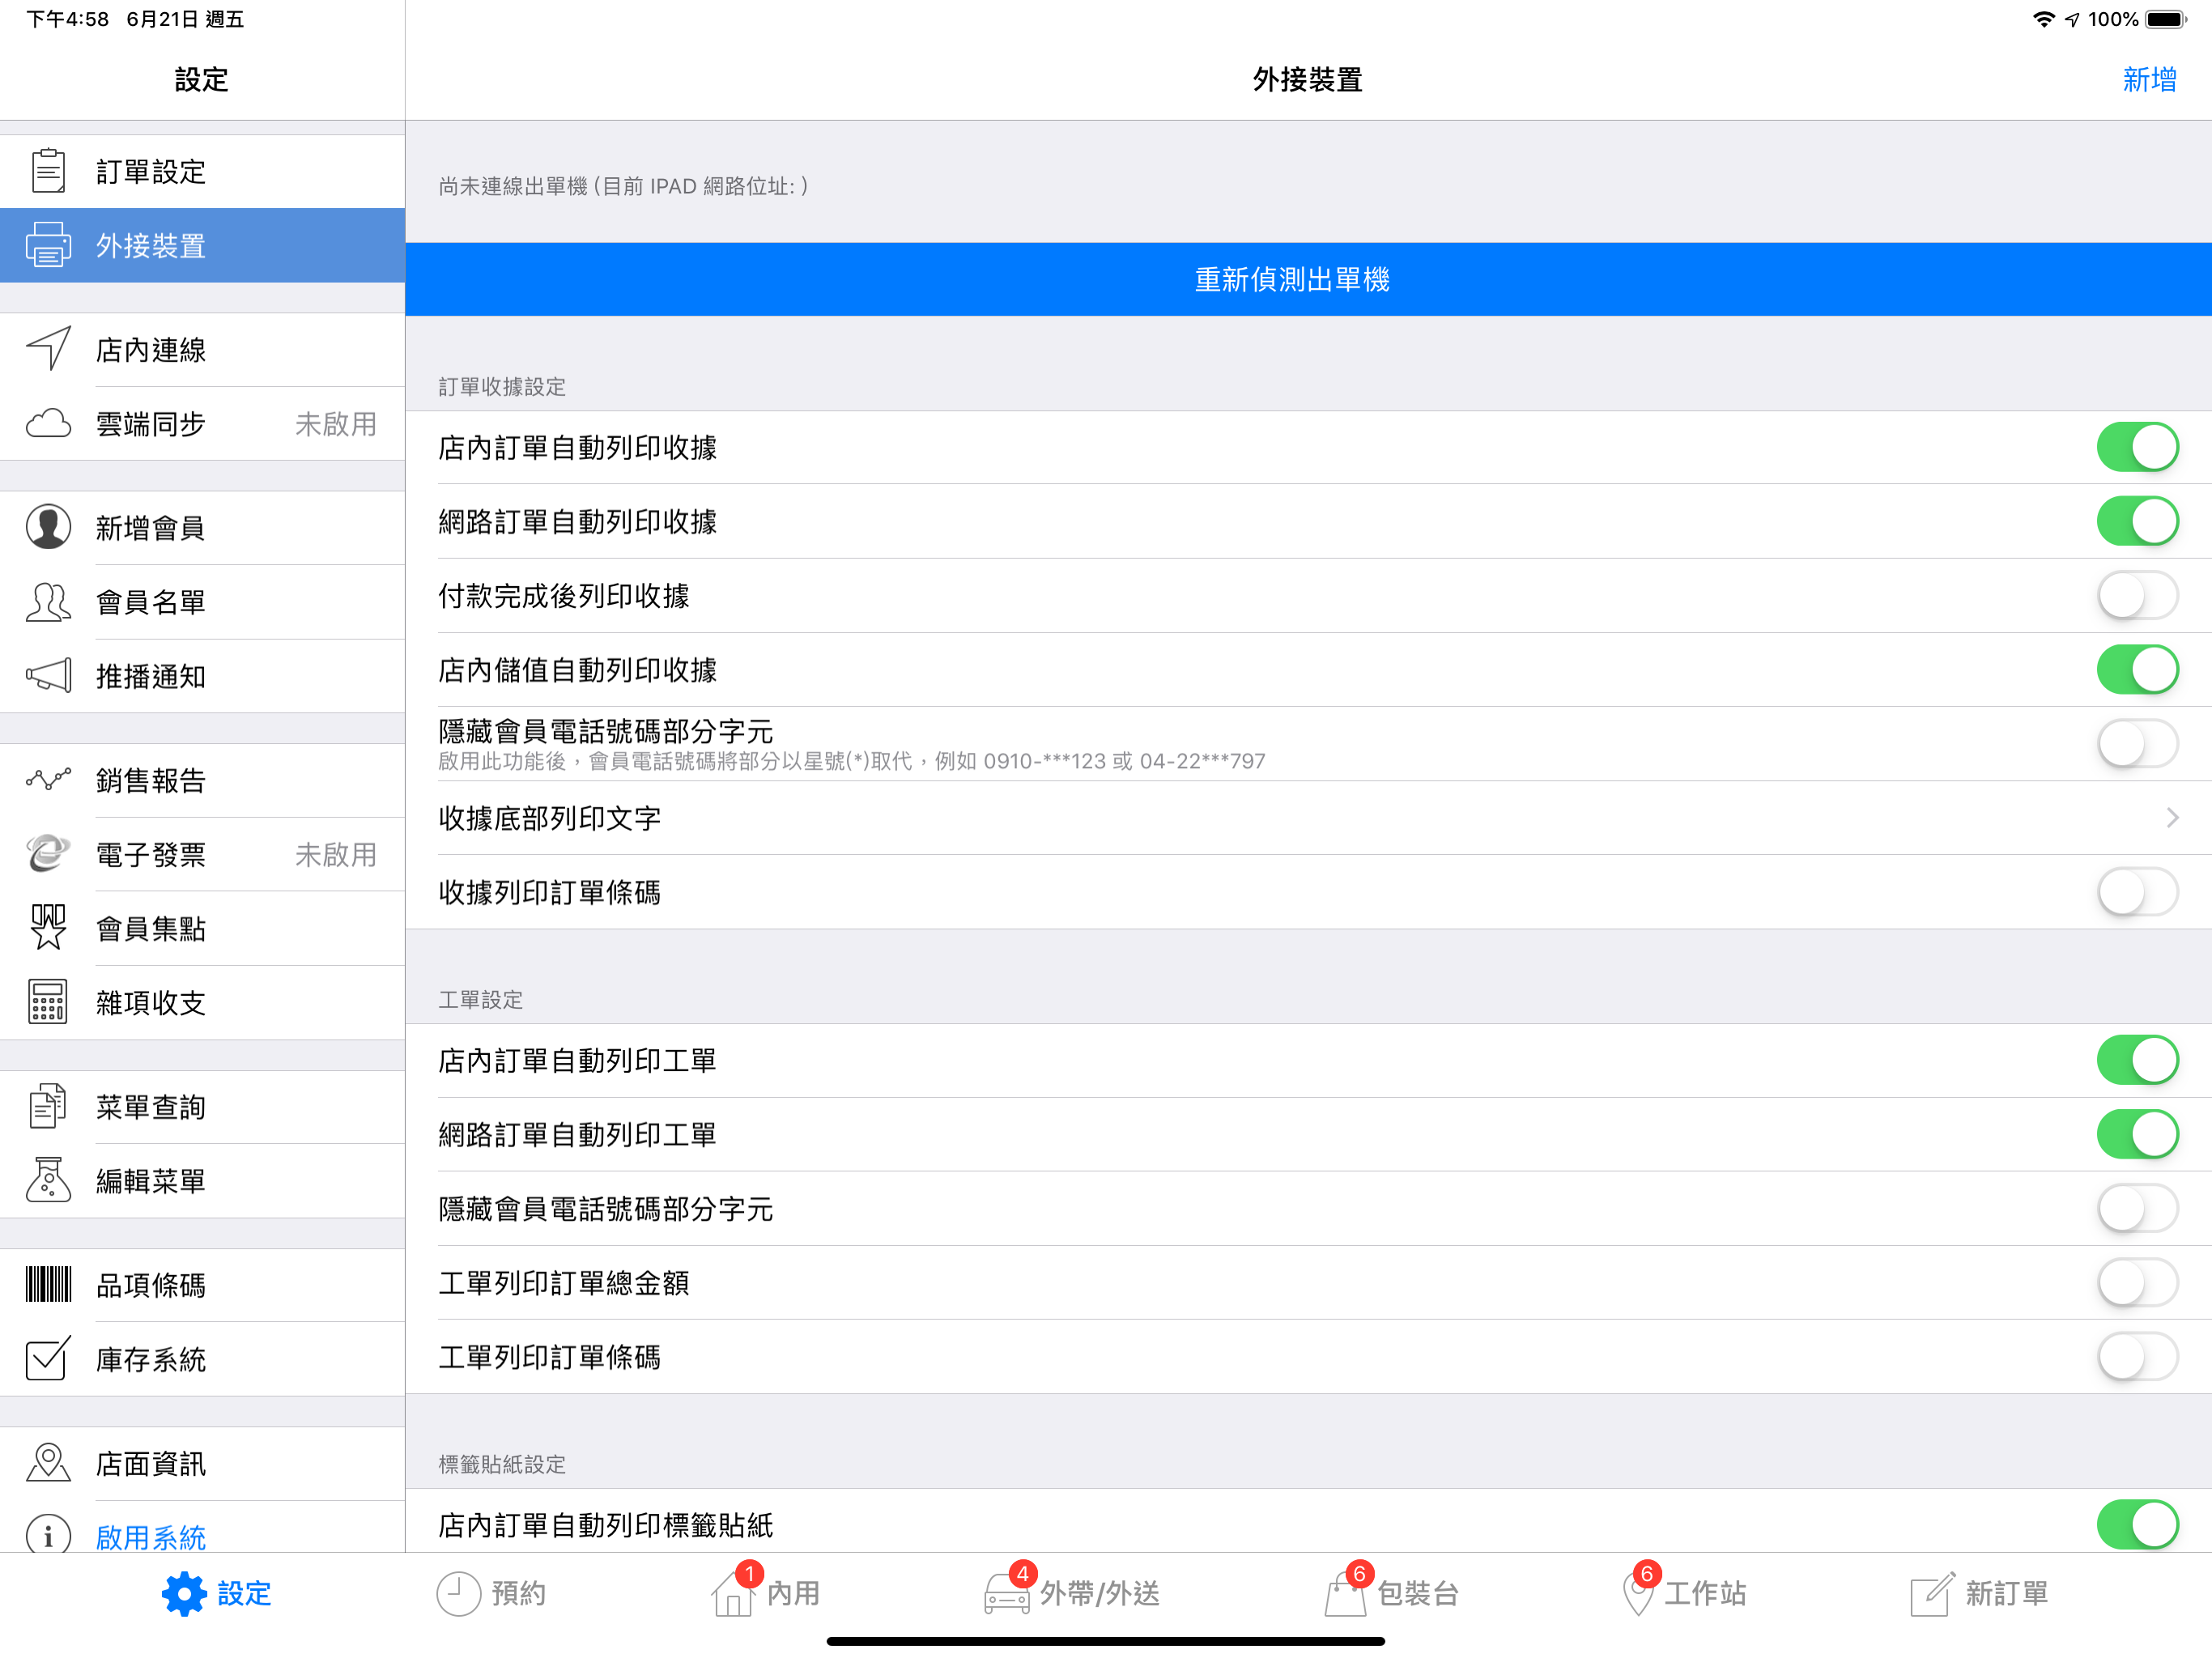
Task: Switch to the 預約 tab label
Action: point(519,1593)
